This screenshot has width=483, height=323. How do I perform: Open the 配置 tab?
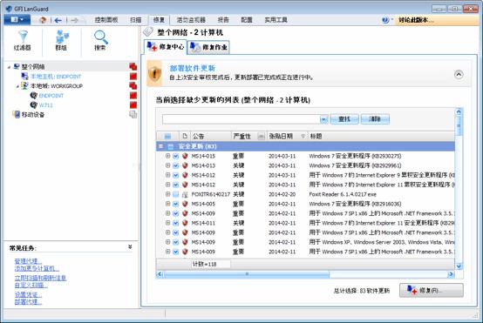click(247, 20)
